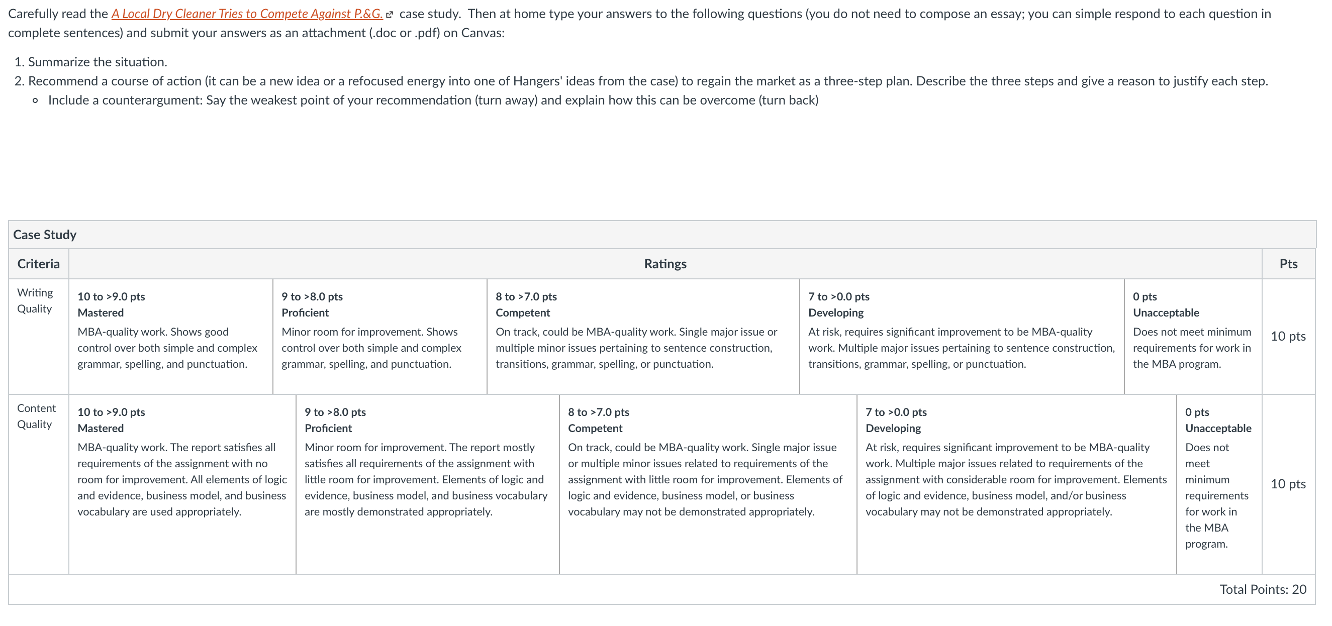Screen dimensions: 1332x626
Task: Select the Content Quality Competent rating cell
Action: click(708, 484)
